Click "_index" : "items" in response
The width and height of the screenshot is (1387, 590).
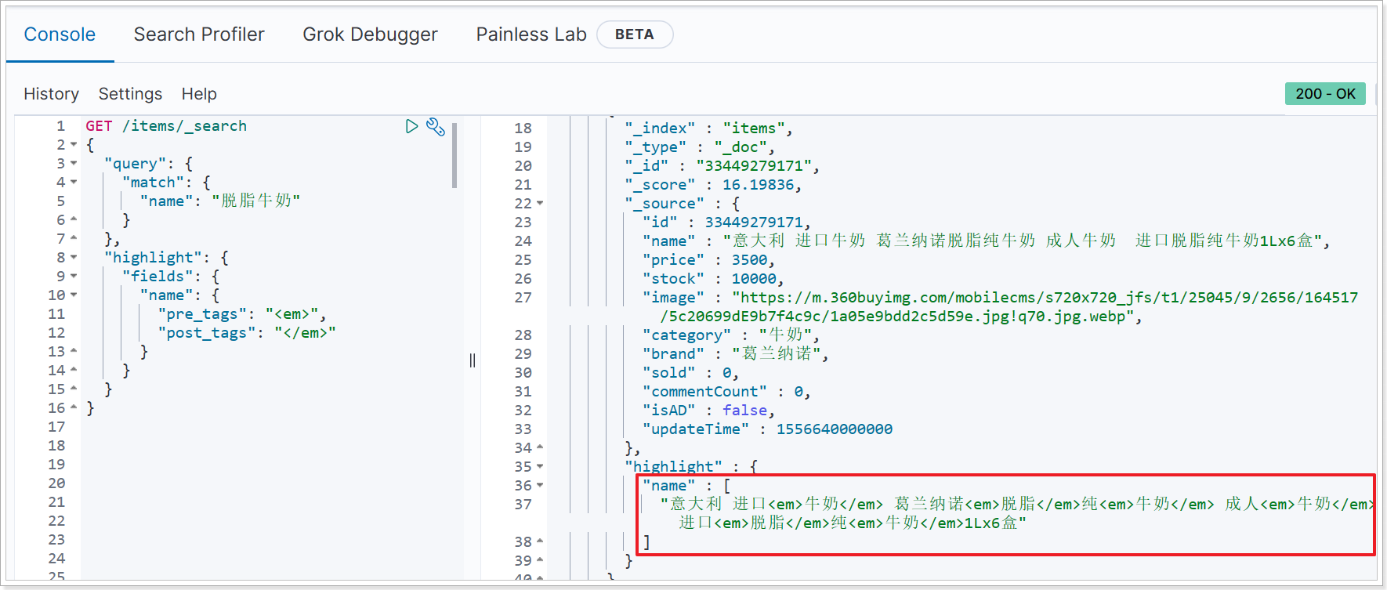[x=708, y=128]
